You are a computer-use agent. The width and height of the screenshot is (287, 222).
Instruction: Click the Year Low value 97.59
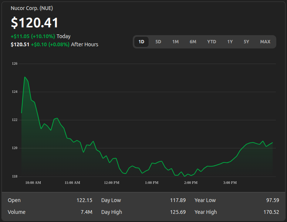pos(273,200)
